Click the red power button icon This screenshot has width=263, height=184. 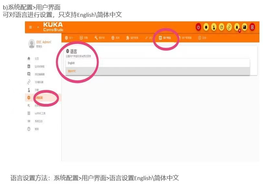[198, 27]
